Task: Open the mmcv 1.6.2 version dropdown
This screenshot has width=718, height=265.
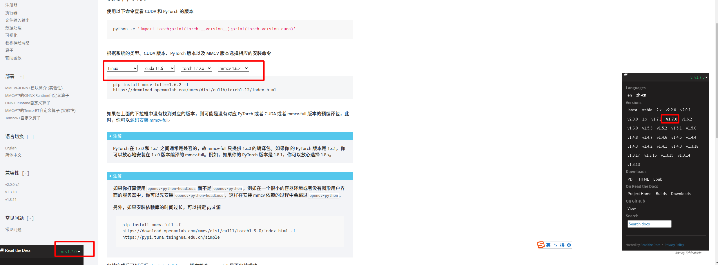Action: pos(233,68)
